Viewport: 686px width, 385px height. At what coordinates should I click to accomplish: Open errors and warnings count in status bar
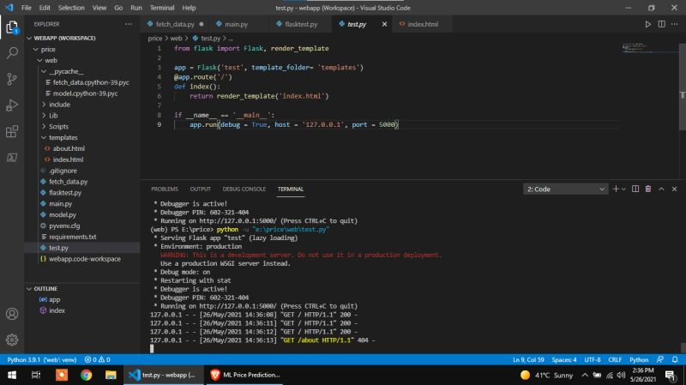[x=98, y=359]
